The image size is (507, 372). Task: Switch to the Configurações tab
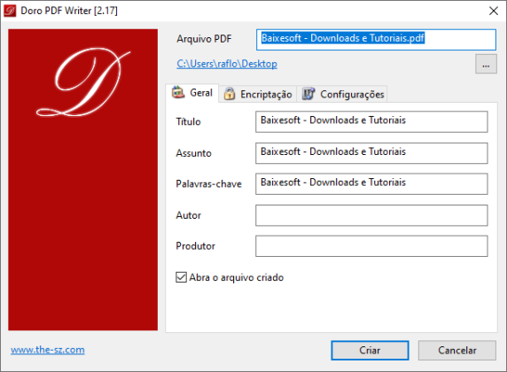click(342, 94)
